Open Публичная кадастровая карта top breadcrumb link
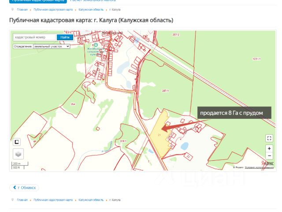The image size is (282, 212). point(53,10)
